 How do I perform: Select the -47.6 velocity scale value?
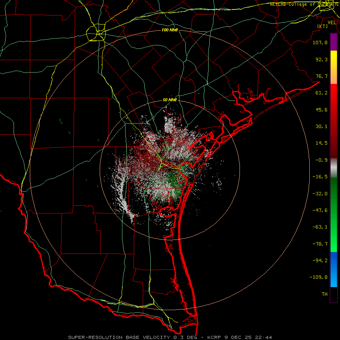[x=320, y=210]
